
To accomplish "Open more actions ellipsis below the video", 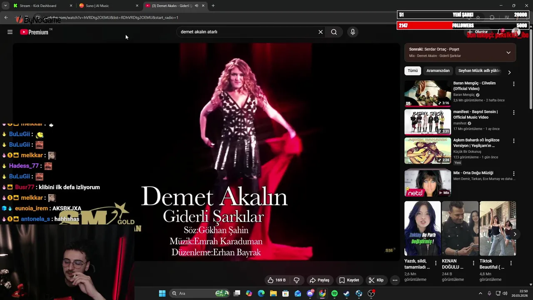I will point(395,280).
